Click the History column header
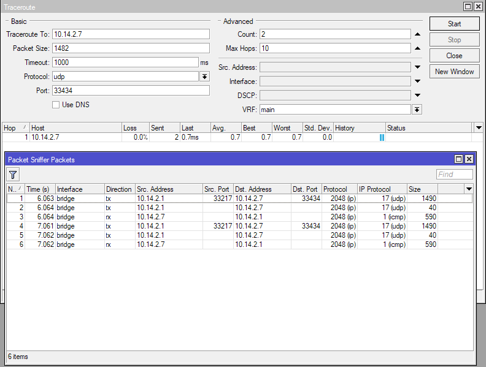The width and height of the screenshot is (486, 367). coord(360,128)
